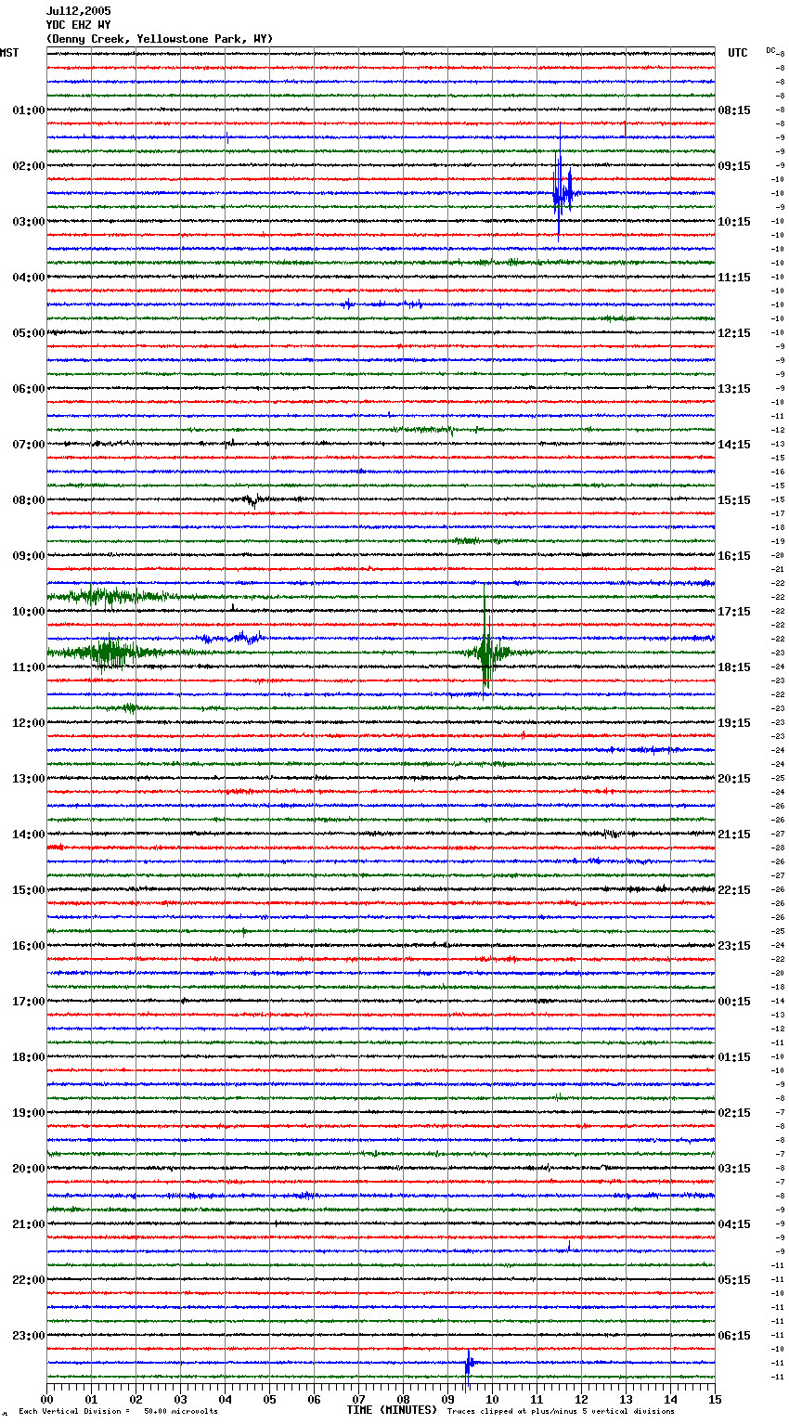This screenshot has width=789, height=1424.
Task: Click the 07 minute tick label on the x-axis
Action: pyautogui.click(x=358, y=1399)
